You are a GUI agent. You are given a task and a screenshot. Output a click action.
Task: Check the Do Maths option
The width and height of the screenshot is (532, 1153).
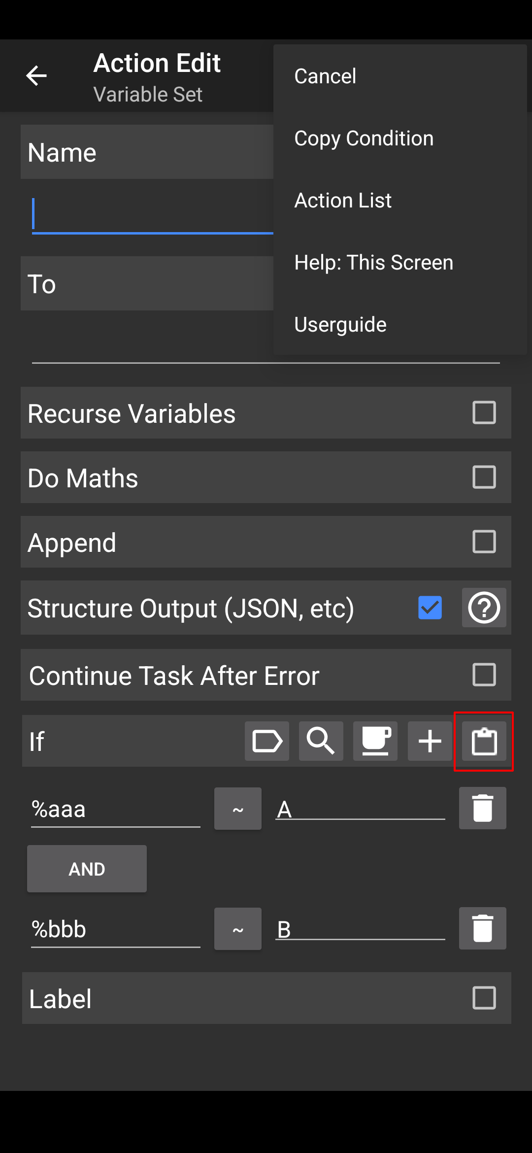click(484, 477)
